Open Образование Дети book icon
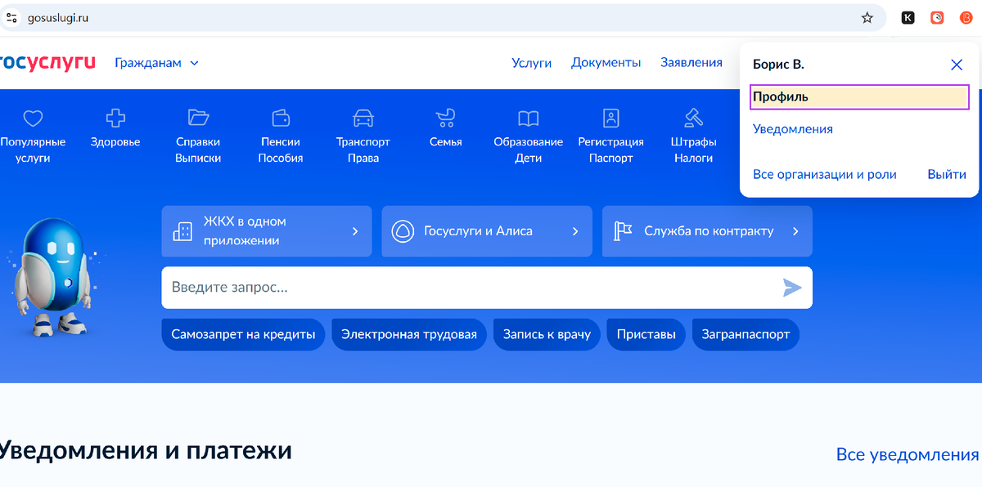Screen dimensions: 982x487 (529, 118)
